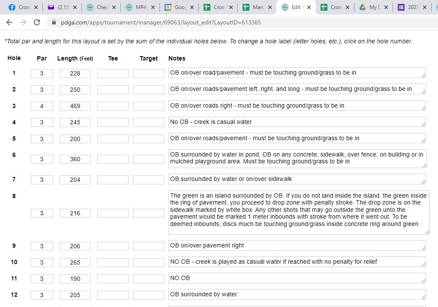Close the 2023 forms tab
The width and height of the screenshot is (438, 307).
click(x=425, y=7)
